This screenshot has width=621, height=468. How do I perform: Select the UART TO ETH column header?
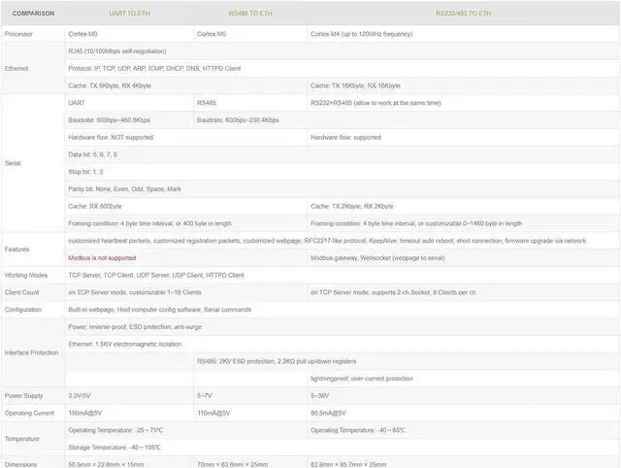tap(129, 13)
